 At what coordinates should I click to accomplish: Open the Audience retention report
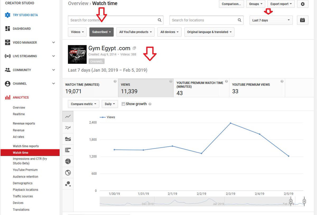click(x=26, y=177)
